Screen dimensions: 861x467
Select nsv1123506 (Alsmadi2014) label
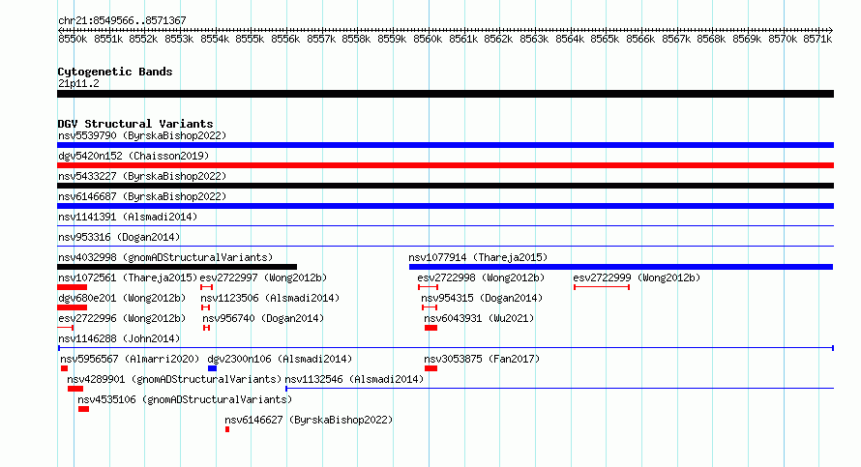tap(270, 298)
